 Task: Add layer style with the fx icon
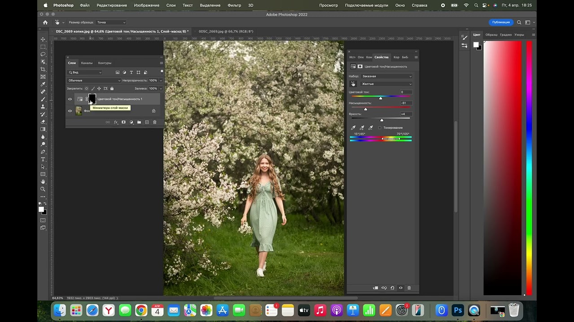click(116, 122)
